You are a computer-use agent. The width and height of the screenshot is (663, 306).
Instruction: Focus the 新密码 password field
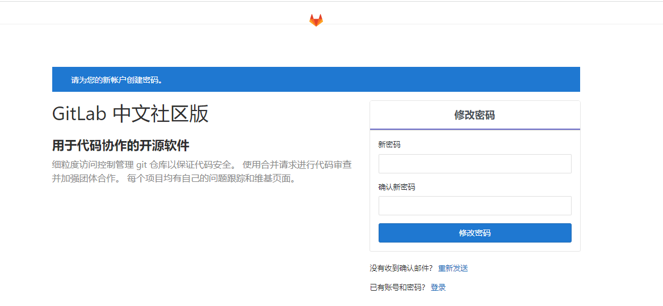point(475,164)
